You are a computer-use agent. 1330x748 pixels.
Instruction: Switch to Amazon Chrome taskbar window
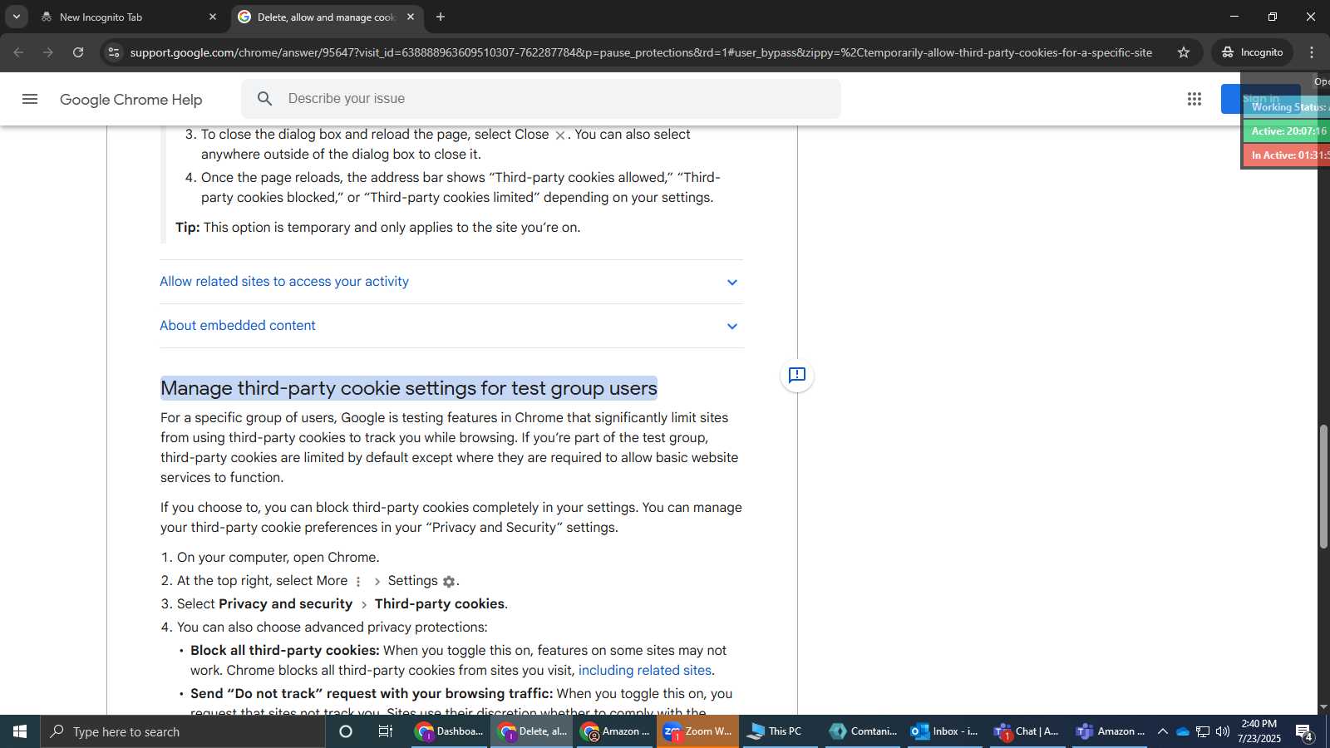(x=615, y=731)
